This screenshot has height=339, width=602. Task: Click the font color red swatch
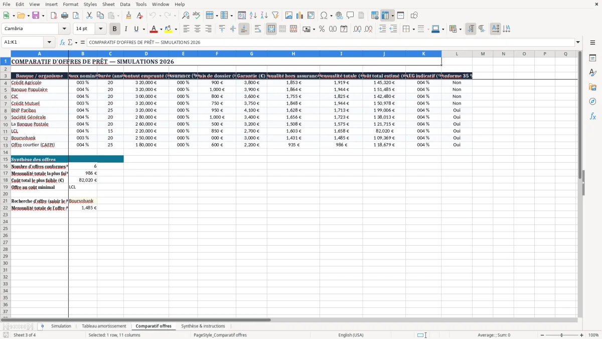(155, 29)
